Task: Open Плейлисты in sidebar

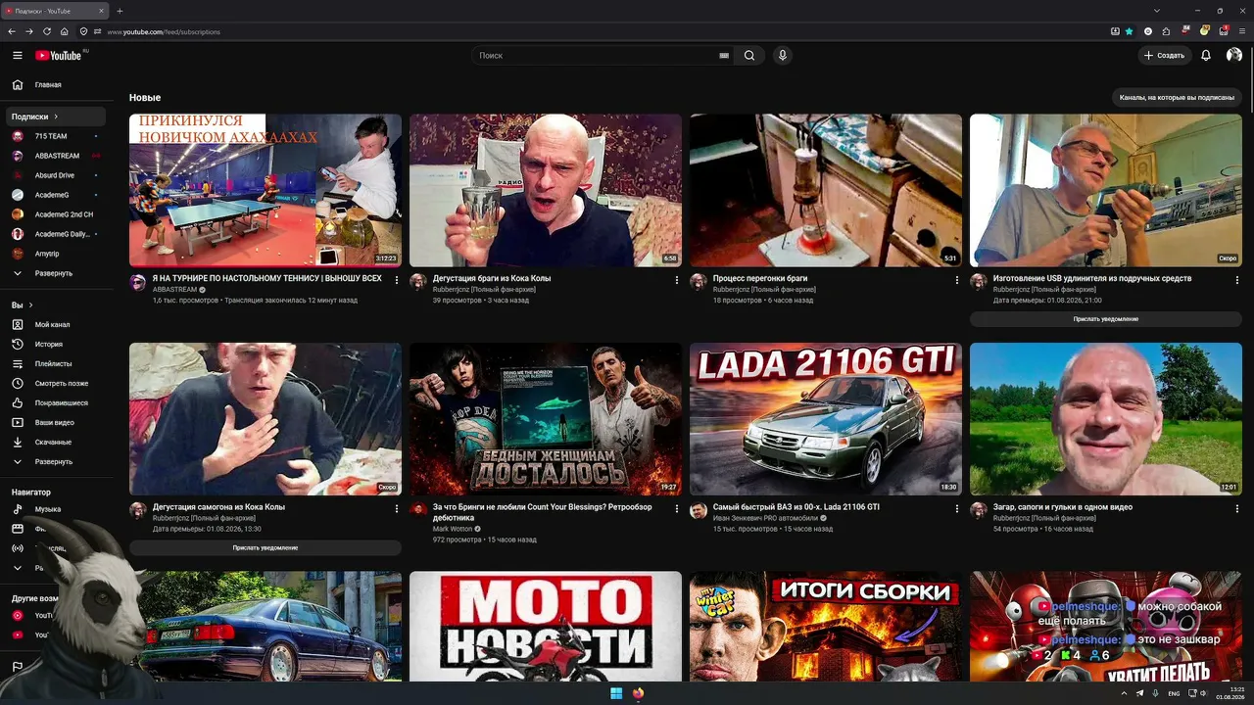Action: (58, 364)
